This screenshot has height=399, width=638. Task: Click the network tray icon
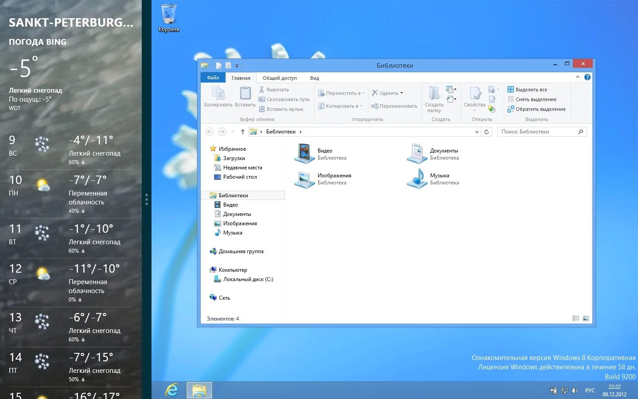point(564,391)
